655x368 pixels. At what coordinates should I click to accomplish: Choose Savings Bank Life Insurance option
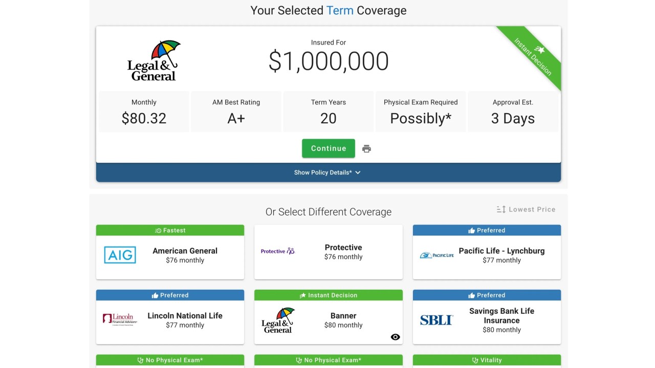[501, 320]
